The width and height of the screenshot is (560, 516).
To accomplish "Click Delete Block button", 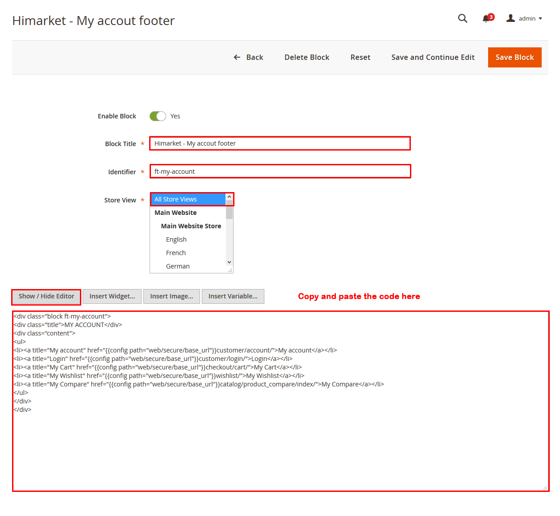I will 307,57.
